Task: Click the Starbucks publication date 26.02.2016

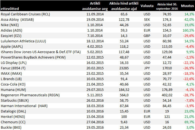Action: click(x=95, y=100)
